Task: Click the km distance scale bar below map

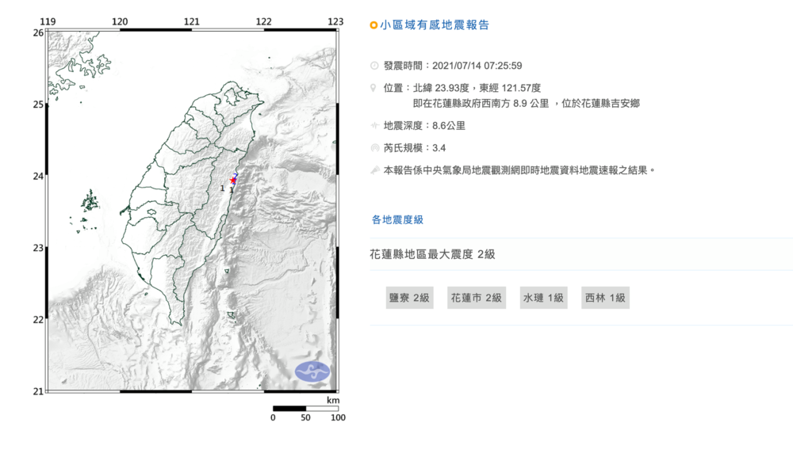Action: click(305, 409)
